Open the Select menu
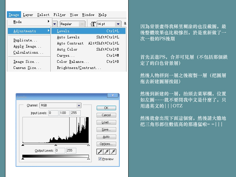 43,15
